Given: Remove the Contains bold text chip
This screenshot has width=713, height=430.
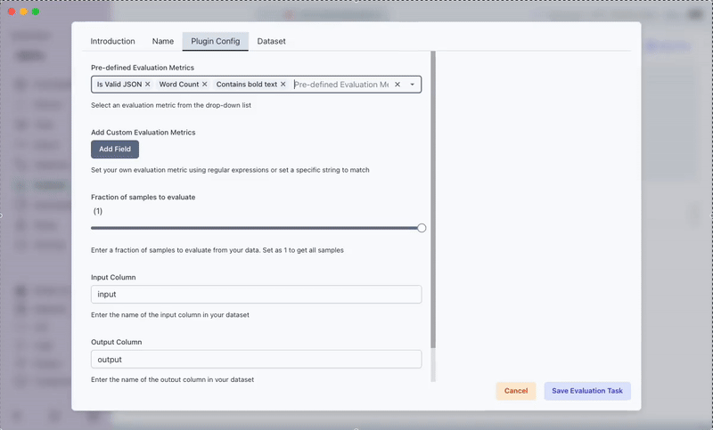Looking at the screenshot, I should coord(283,85).
